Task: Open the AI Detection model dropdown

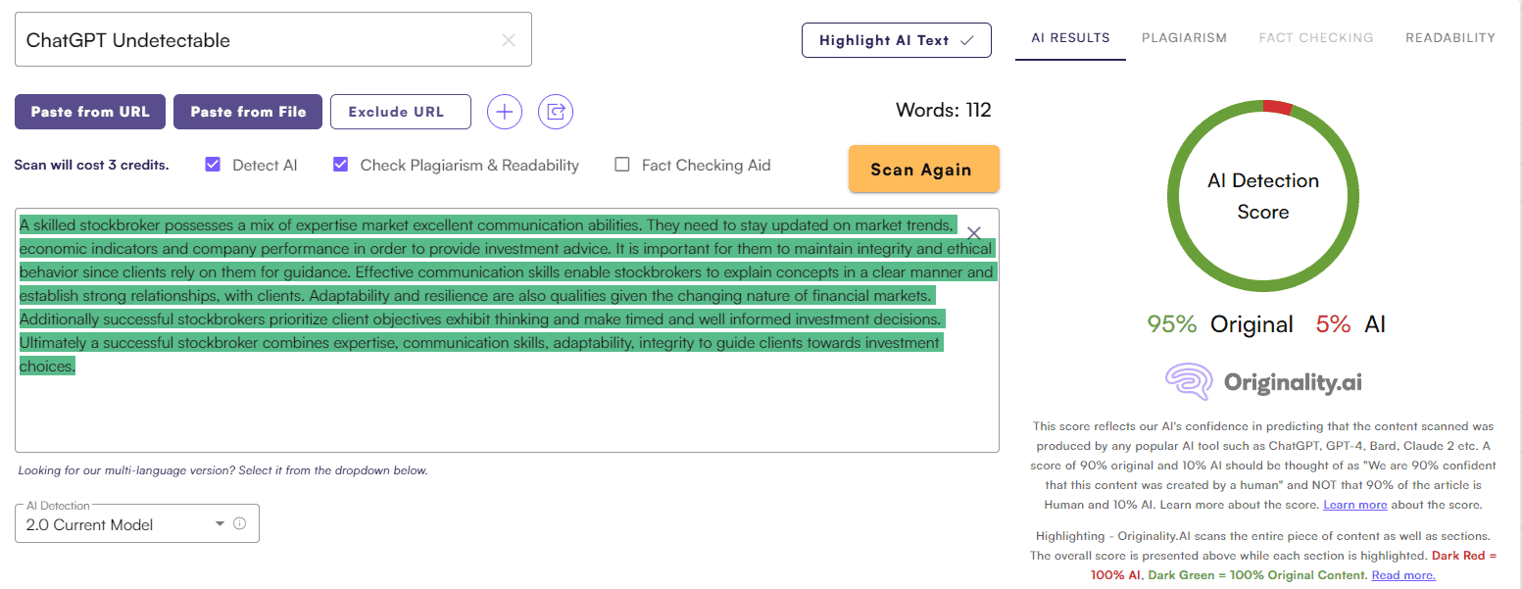Action: click(x=137, y=523)
